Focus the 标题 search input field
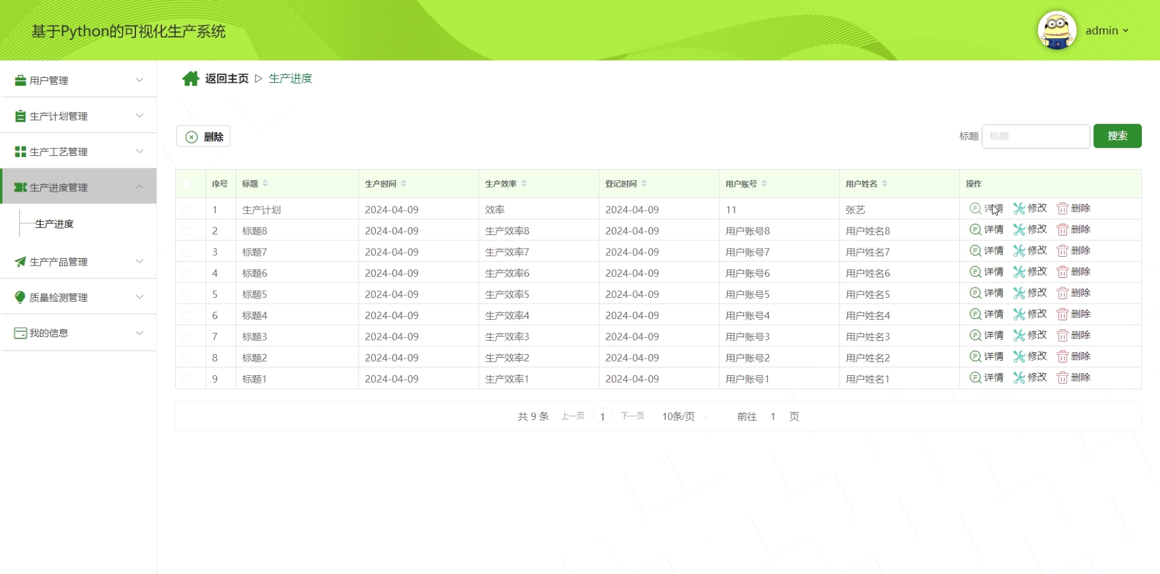The width and height of the screenshot is (1160, 574). click(x=1035, y=136)
